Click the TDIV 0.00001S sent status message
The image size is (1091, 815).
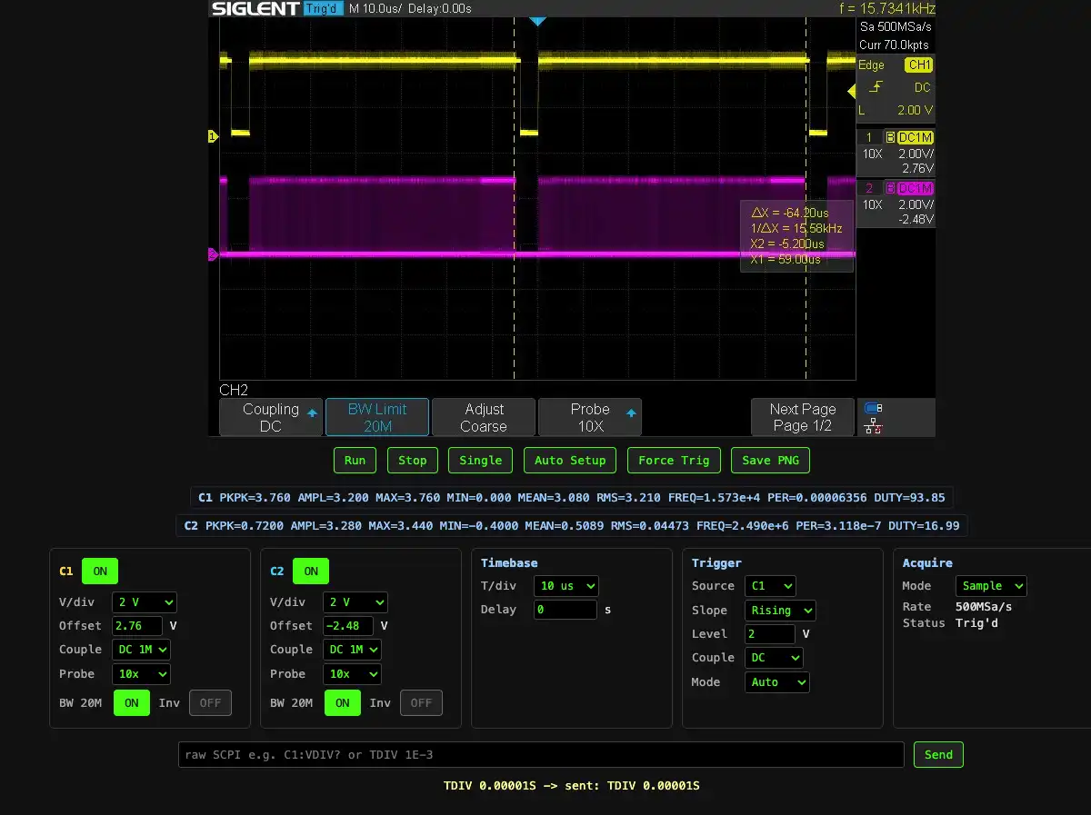[572, 785]
